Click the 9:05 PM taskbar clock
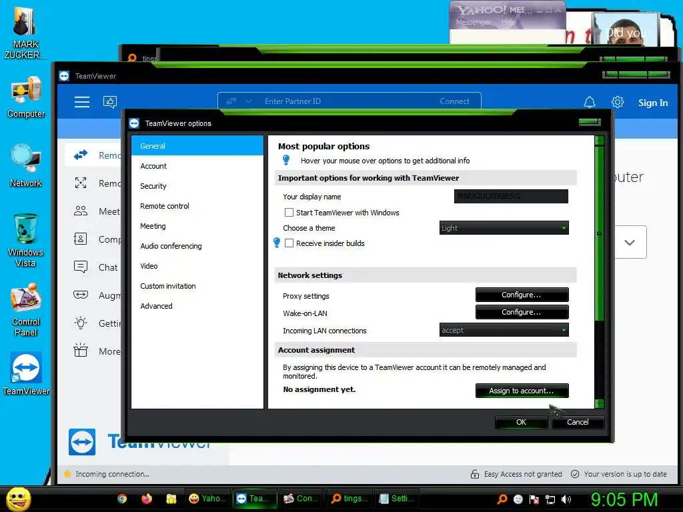The width and height of the screenshot is (683, 512). tap(624, 499)
